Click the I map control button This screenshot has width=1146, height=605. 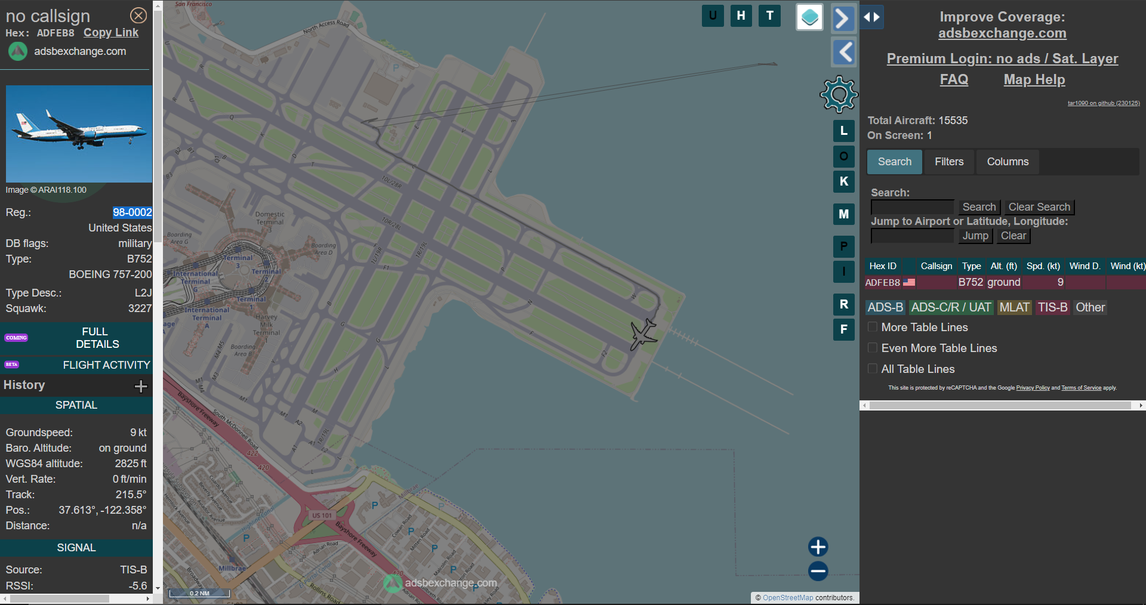[843, 271]
